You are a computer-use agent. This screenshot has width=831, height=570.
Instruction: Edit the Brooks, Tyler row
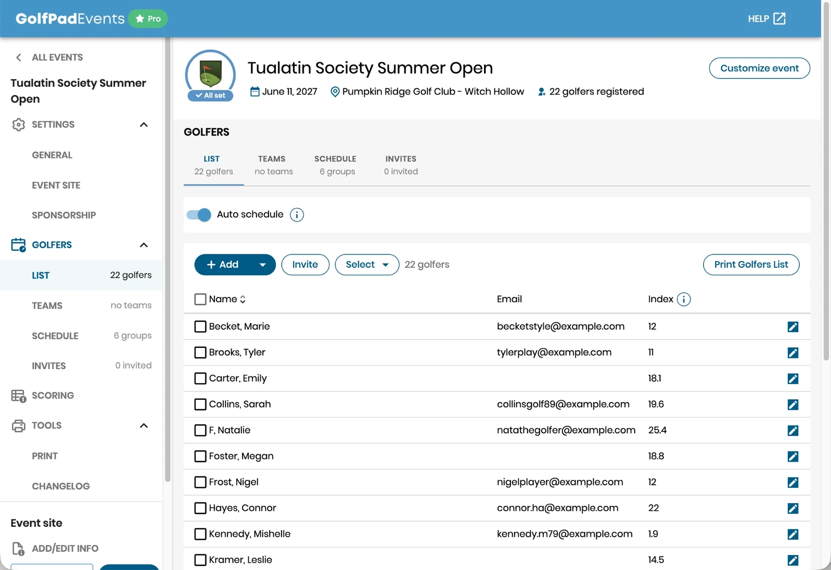[x=793, y=352]
